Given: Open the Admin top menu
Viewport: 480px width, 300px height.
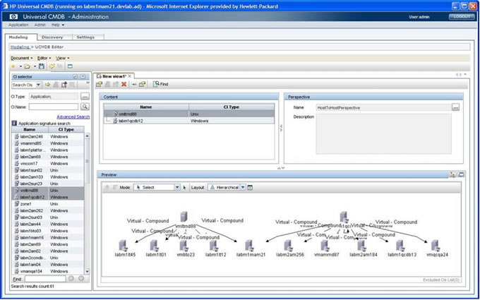Looking at the screenshot, I should [x=40, y=25].
